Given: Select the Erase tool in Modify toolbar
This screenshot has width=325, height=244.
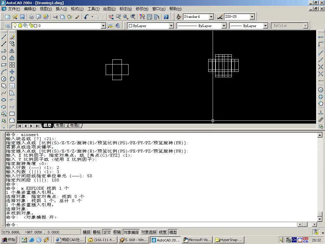Looking at the screenshot, I should point(12,37).
